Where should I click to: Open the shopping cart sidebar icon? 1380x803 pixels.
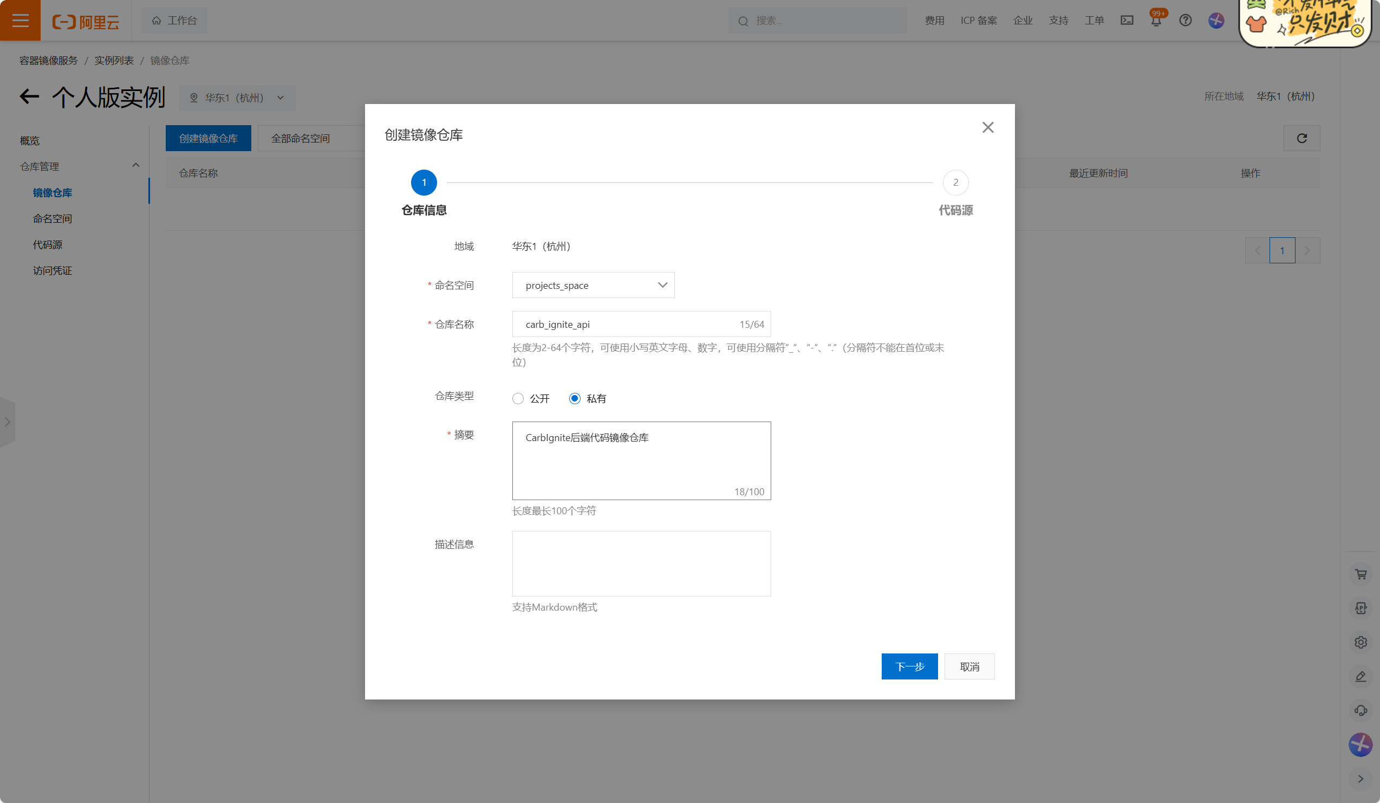tap(1361, 574)
